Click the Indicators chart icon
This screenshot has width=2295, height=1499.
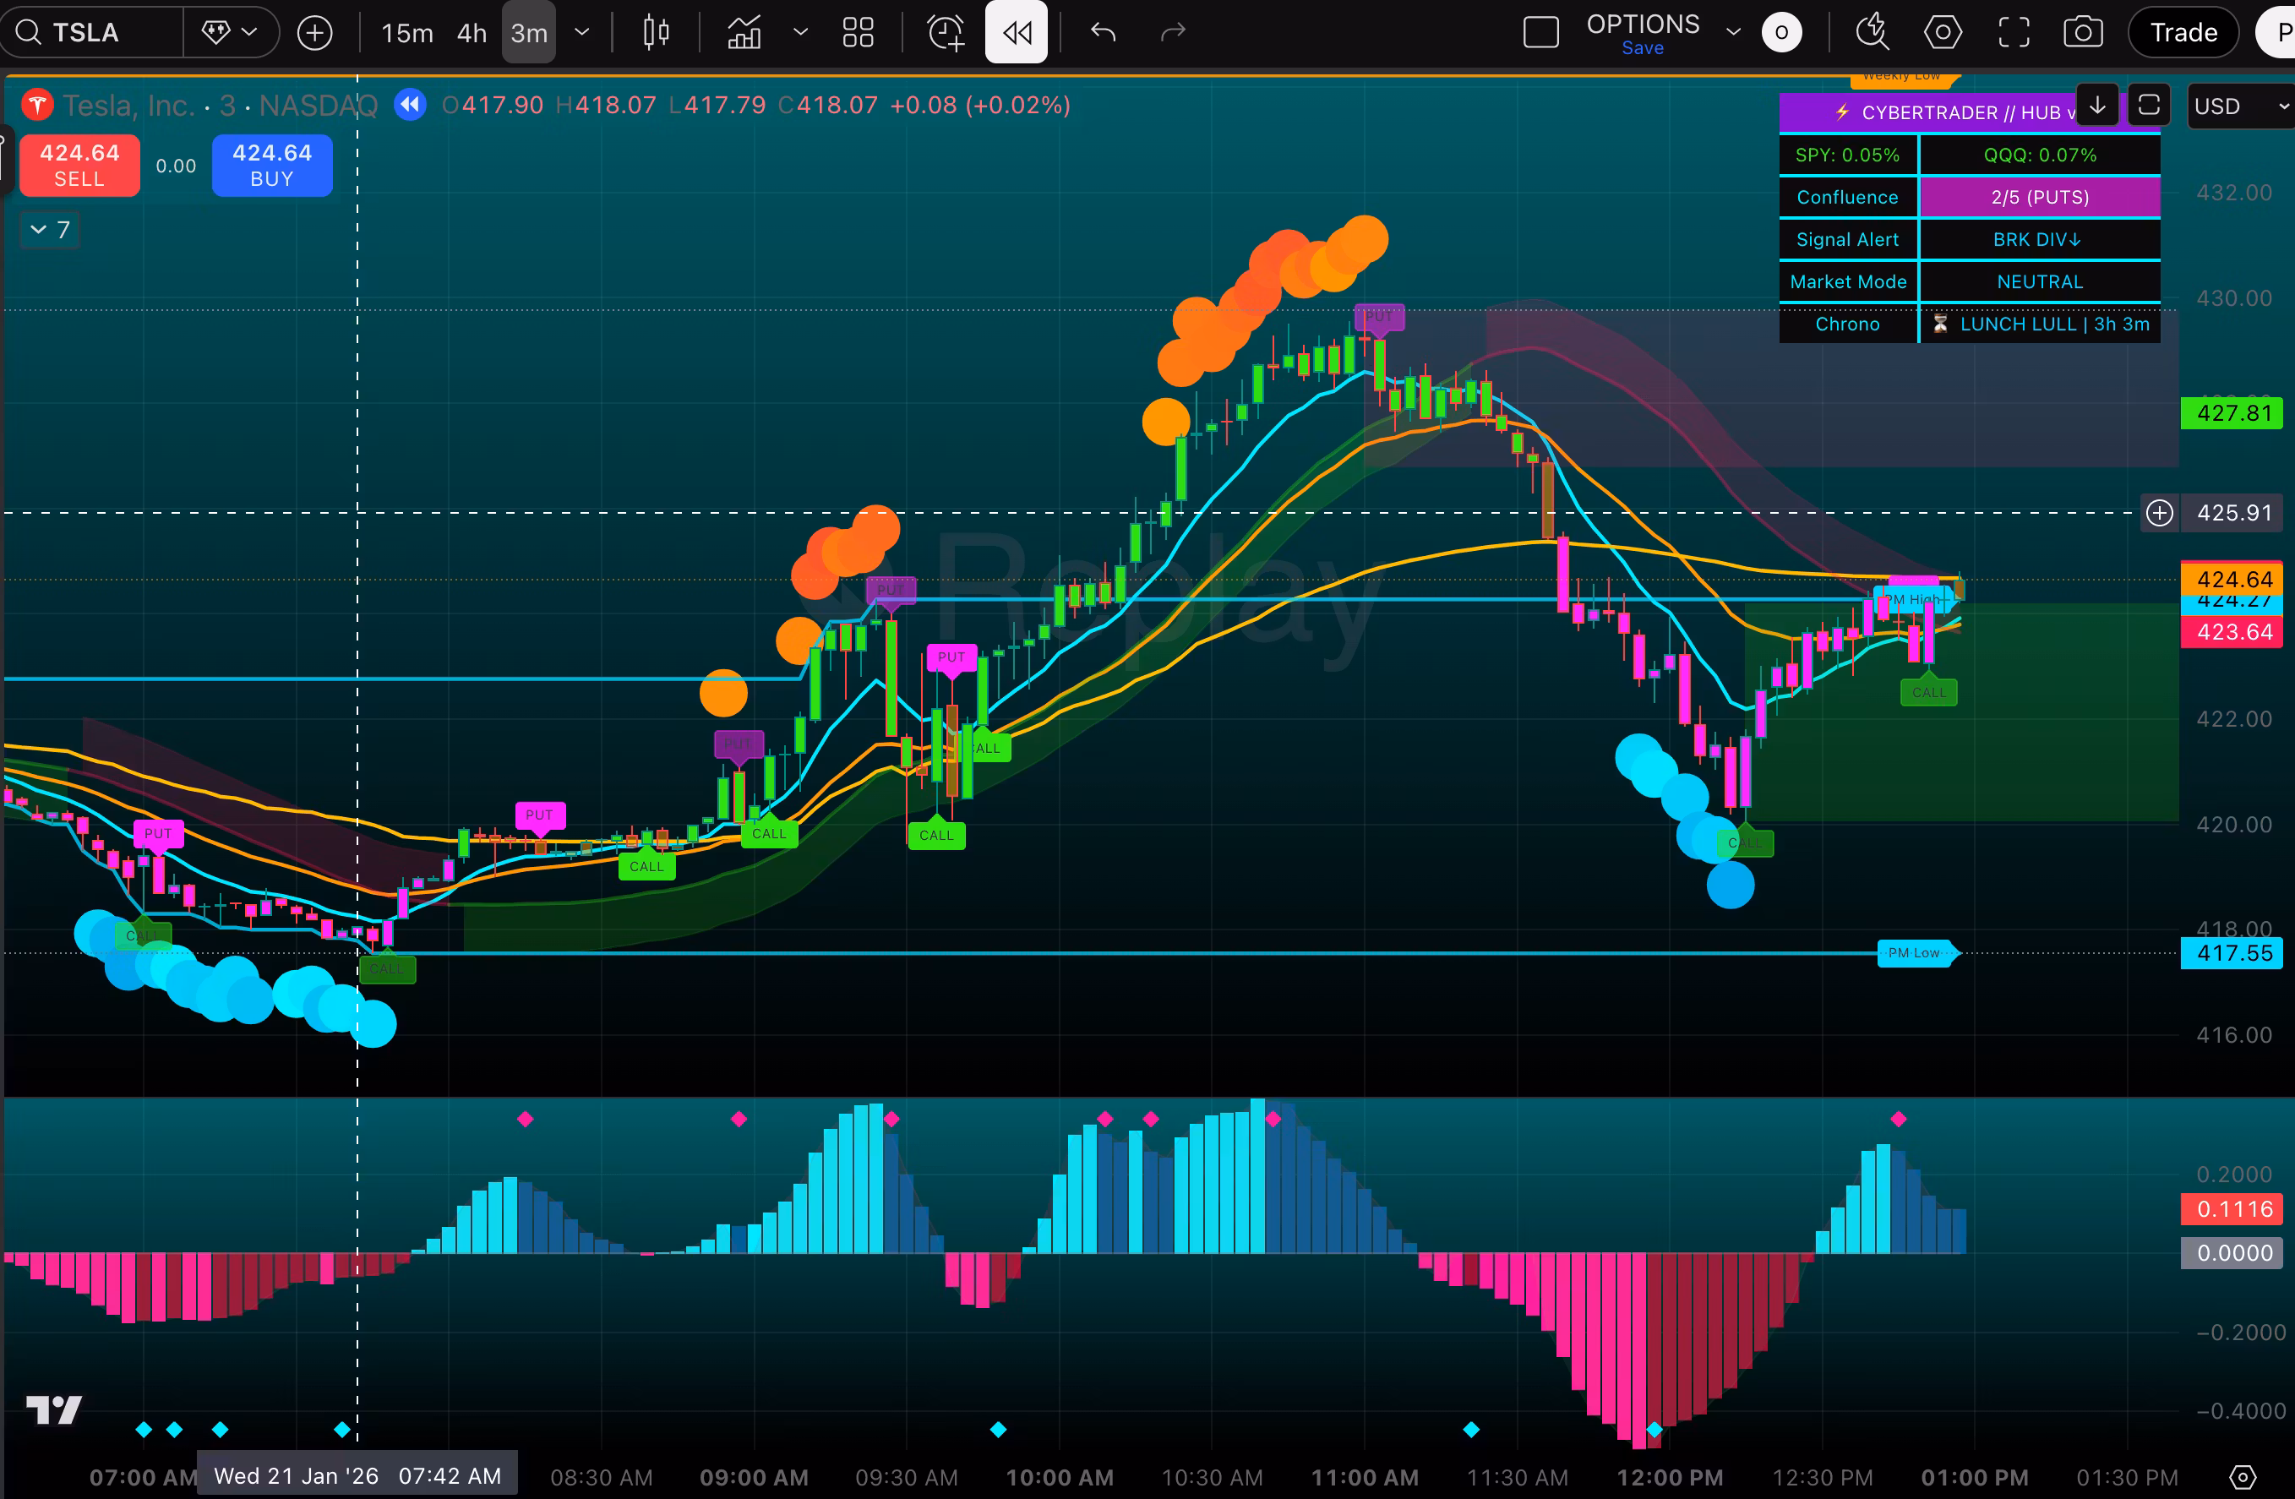click(x=744, y=33)
